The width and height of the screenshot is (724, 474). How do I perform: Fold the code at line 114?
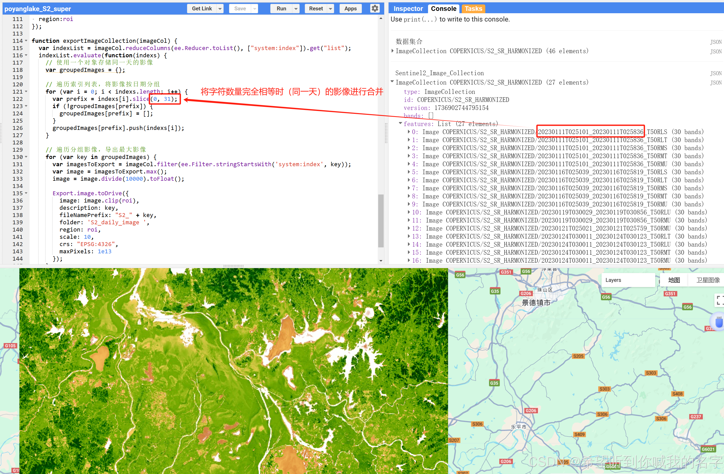point(26,41)
